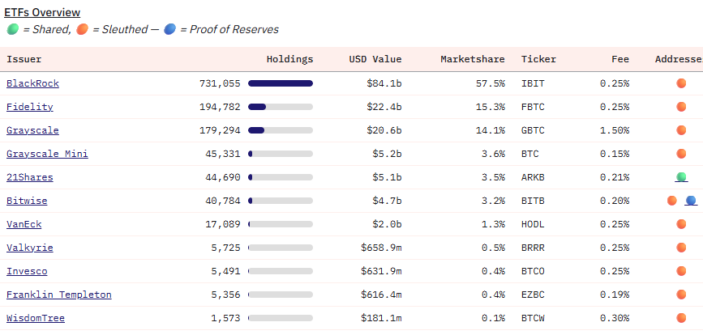Open Bitwise's blue proof of reserves icon
Image resolution: width=703 pixels, height=335 pixels.
(691, 201)
